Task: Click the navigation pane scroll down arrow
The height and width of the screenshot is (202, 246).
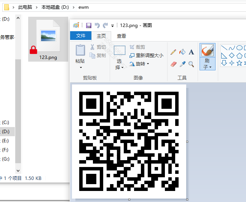Action: (18, 170)
